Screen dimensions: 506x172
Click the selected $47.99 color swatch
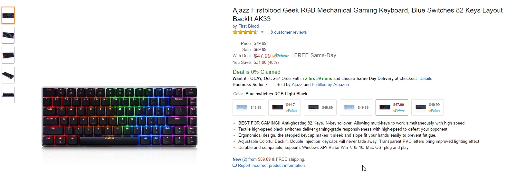(x=392, y=107)
